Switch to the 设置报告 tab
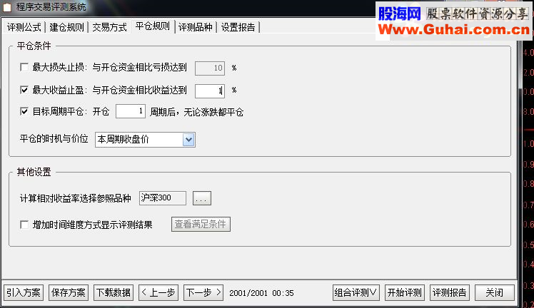 point(238,27)
